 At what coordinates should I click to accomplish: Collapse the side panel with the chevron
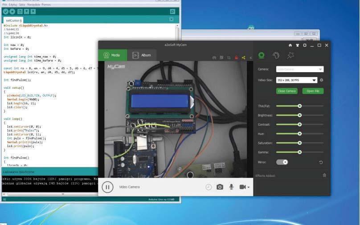(x=251, y=58)
